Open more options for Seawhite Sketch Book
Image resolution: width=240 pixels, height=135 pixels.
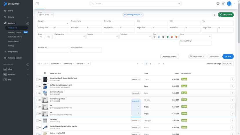pyautogui.click(x=232, y=79)
